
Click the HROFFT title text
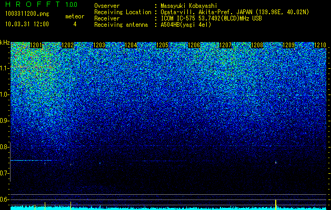[x=33, y=4]
